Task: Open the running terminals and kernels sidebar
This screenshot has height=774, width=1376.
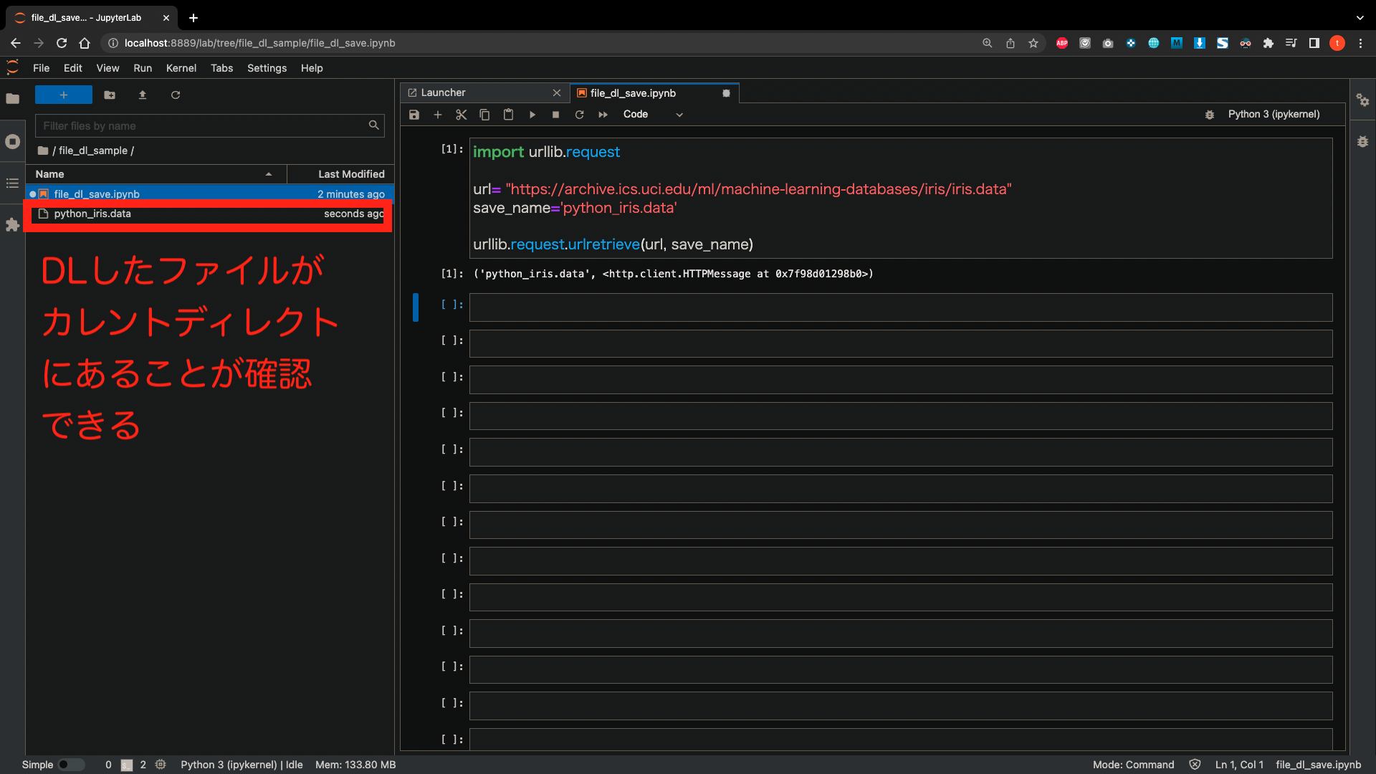Action: click(12, 142)
